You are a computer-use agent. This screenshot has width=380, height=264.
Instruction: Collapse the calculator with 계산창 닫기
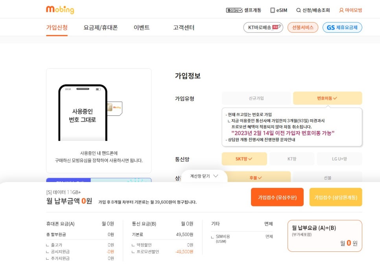click(x=204, y=176)
